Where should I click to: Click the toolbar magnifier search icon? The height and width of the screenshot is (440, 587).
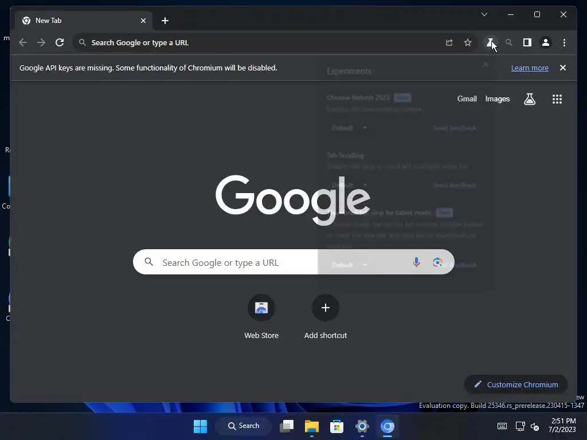pyautogui.click(x=509, y=42)
